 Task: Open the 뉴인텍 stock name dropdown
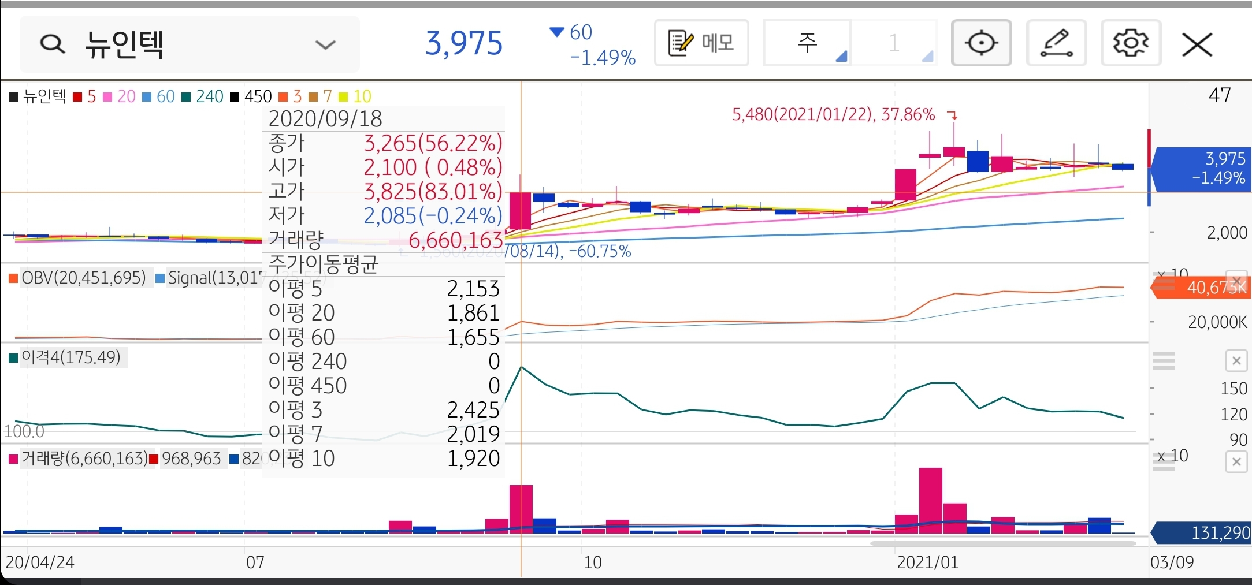[x=325, y=44]
